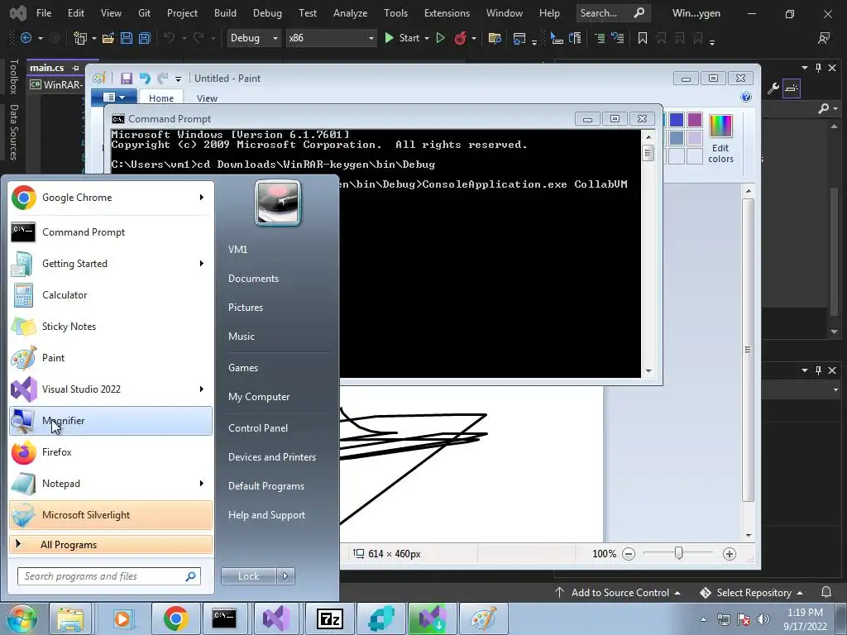Open Sticky Notes from the Start menu

[x=111, y=326]
